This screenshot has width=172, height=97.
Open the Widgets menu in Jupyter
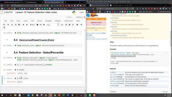click(58, 21)
